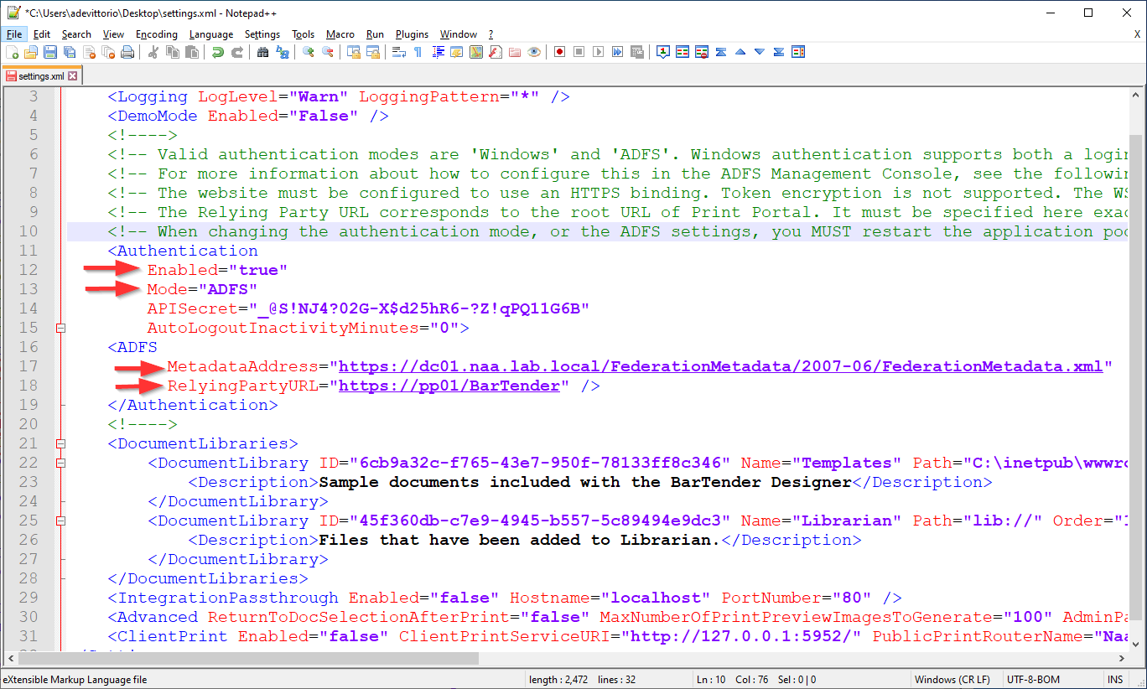This screenshot has width=1147, height=689.
Task: Click the Save Recorded Macro icon
Action: point(637,52)
